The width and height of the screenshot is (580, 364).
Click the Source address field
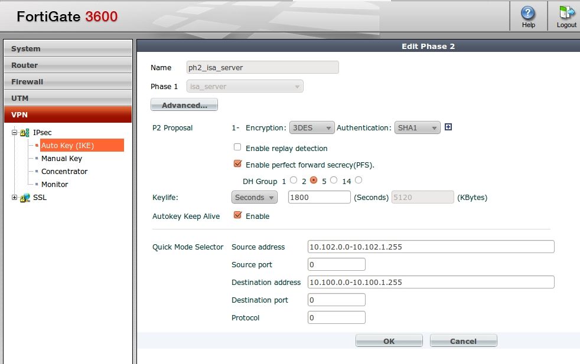tap(431, 247)
